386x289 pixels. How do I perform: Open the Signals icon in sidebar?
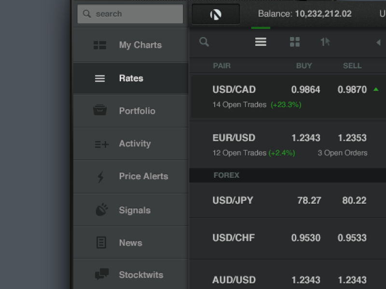pos(100,210)
